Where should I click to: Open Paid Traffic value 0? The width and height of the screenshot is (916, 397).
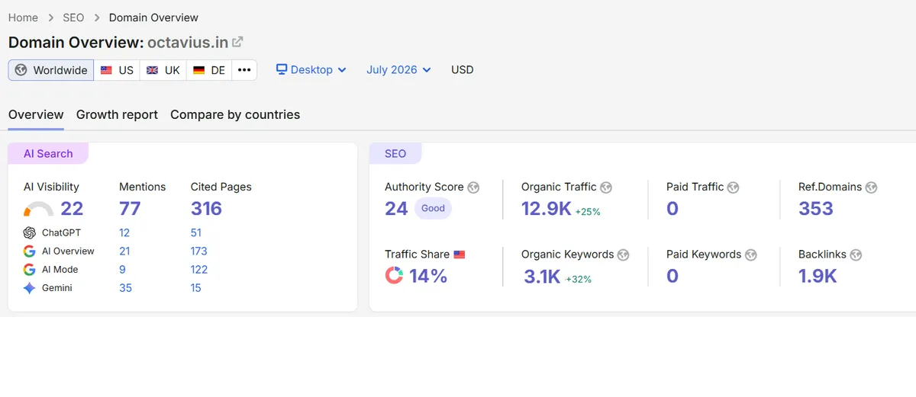click(672, 209)
